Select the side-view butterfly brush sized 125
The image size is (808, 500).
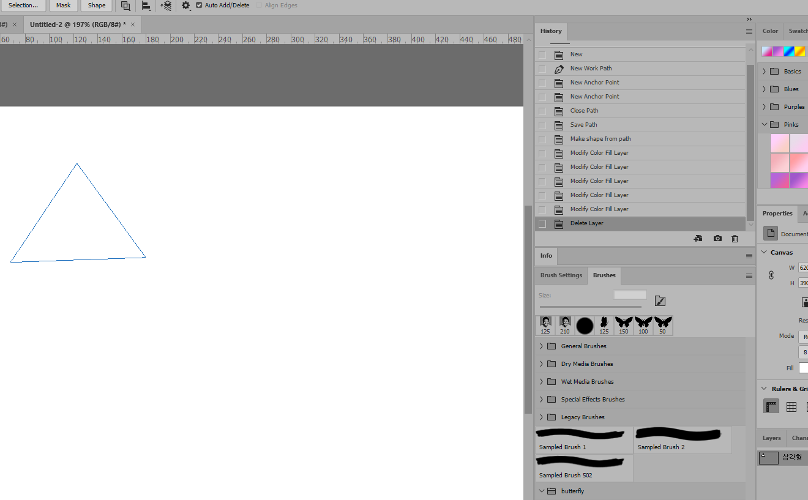(604, 326)
